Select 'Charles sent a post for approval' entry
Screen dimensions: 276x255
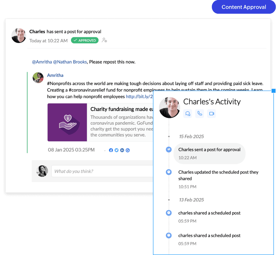[209, 150]
